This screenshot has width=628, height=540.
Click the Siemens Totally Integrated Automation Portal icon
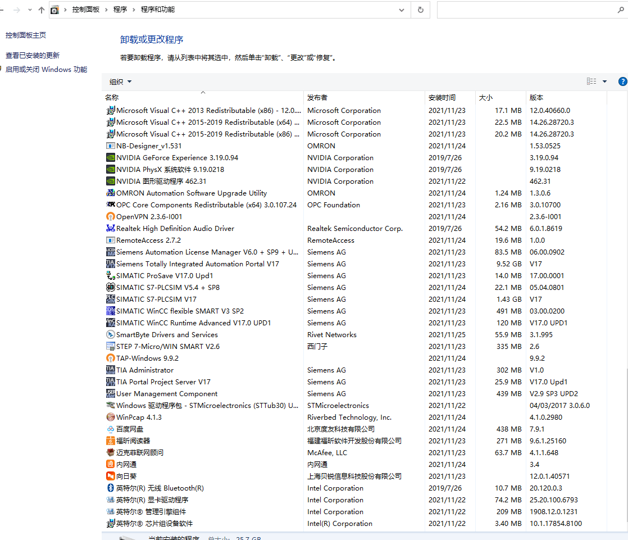point(111,264)
